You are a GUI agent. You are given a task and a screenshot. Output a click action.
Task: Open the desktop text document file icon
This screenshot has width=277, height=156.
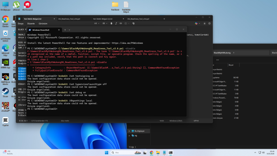coord(126,7)
